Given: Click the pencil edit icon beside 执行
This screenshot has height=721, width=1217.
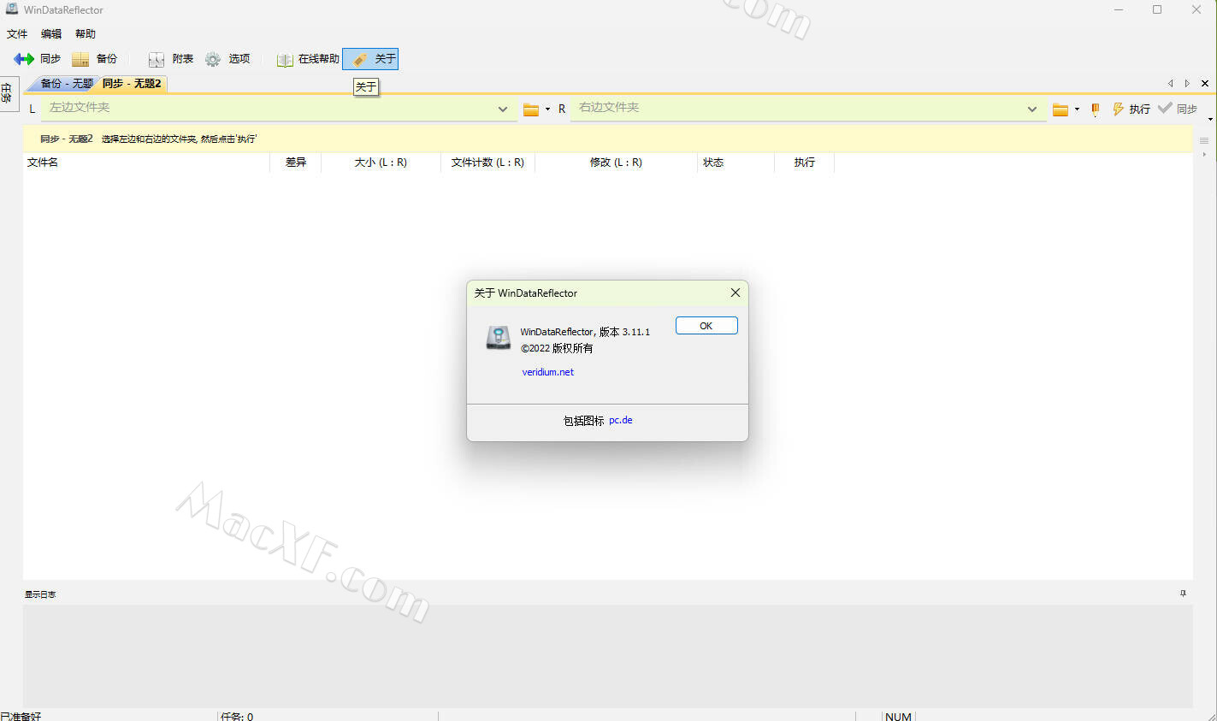Looking at the screenshot, I should coord(1096,109).
